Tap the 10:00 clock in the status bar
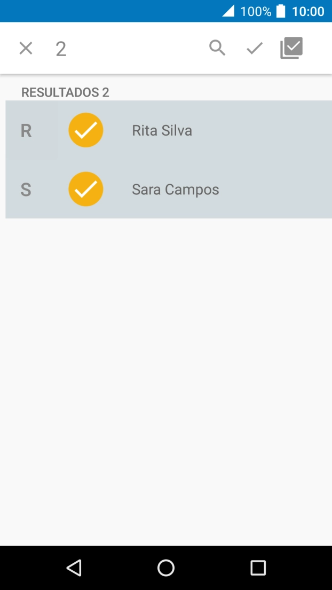The image size is (332, 590). tap(308, 11)
